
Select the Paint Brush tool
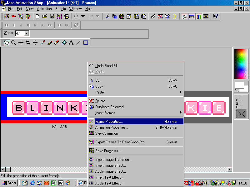coord(50,43)
